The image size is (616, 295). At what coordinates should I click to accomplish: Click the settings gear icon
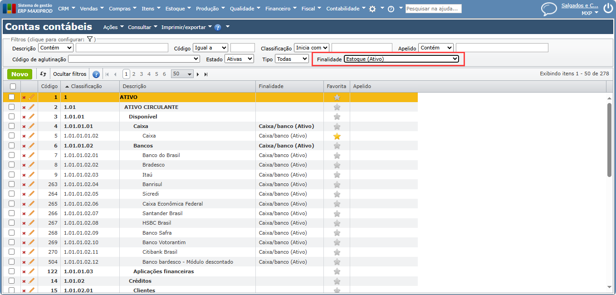(372, 9)
